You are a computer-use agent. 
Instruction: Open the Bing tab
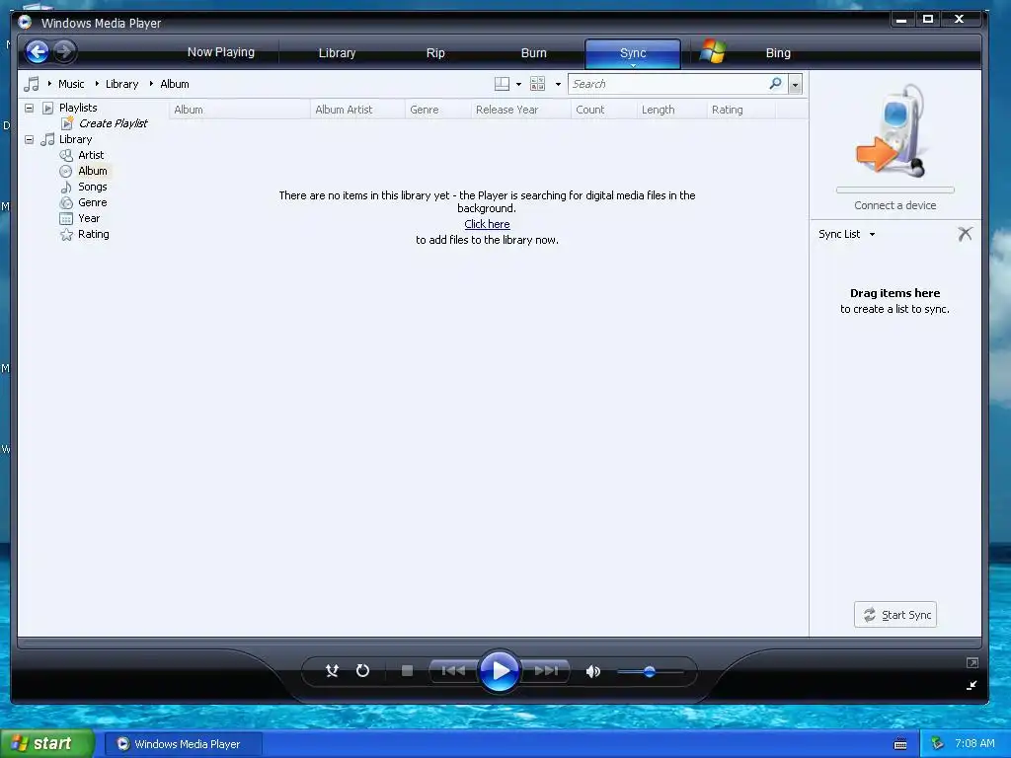coord(778,53)
